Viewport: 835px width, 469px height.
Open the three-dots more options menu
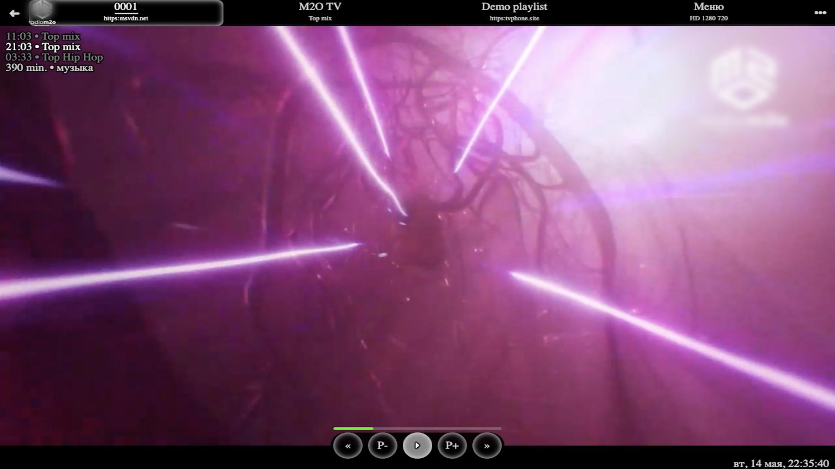(x=820, y=13)
